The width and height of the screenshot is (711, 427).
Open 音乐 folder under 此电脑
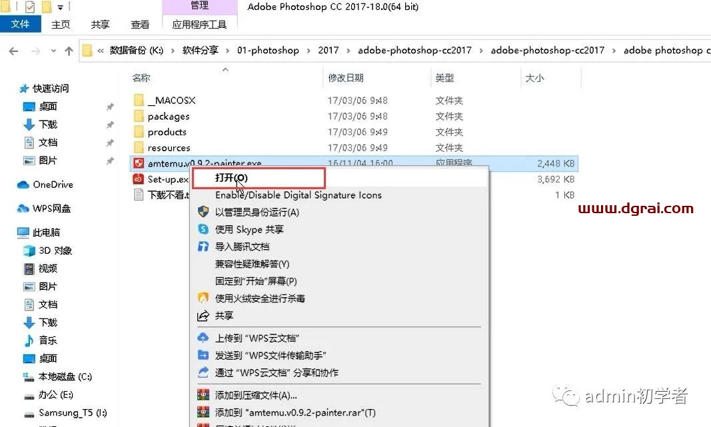pyautogui.click(x=47, y=340)
